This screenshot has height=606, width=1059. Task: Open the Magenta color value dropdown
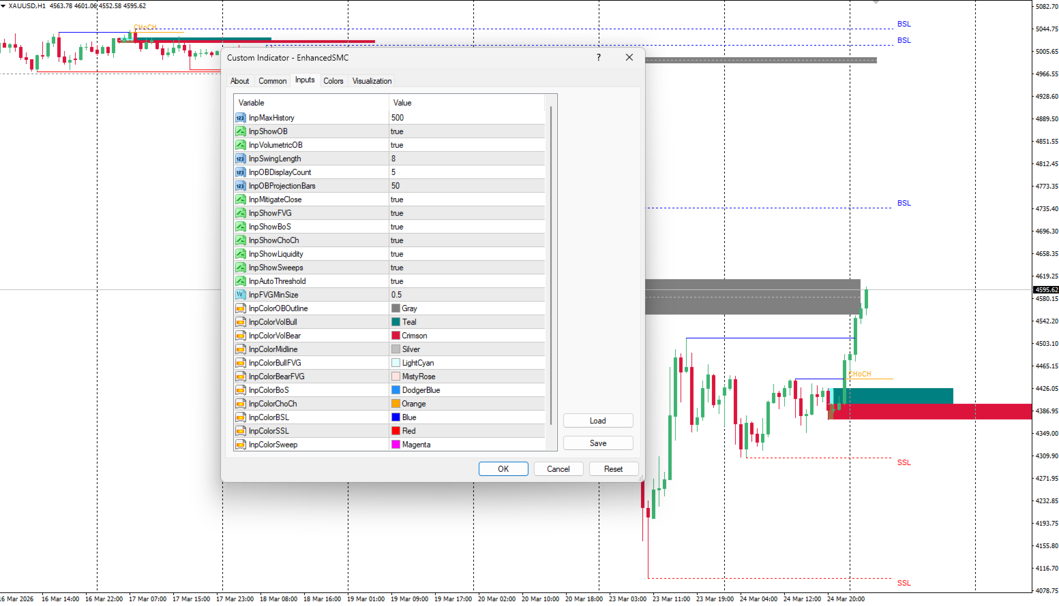[467, 445]
